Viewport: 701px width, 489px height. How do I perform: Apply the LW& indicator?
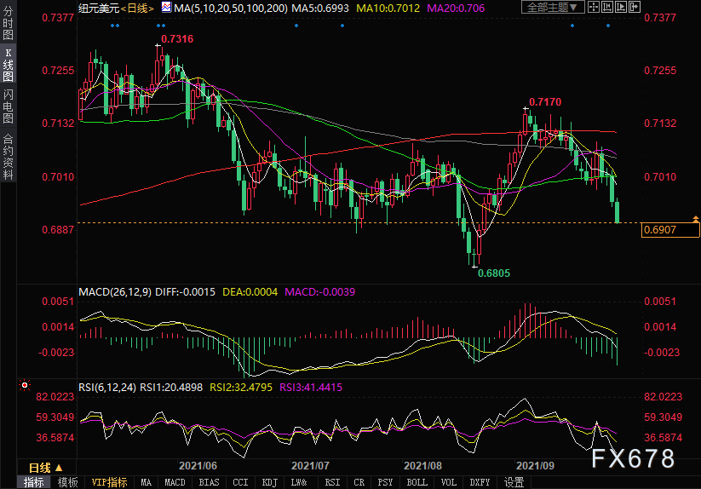[299, 482]
